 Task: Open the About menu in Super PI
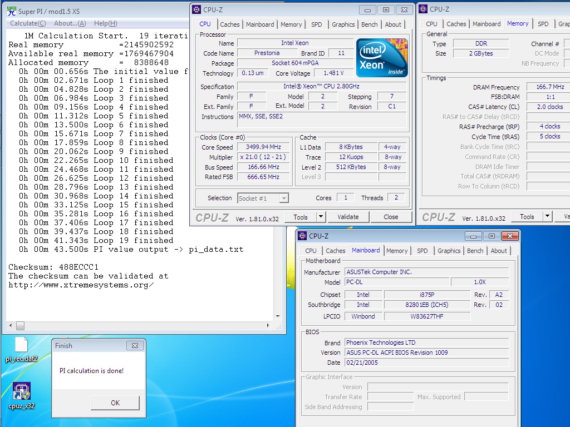[x=70, y=23]
